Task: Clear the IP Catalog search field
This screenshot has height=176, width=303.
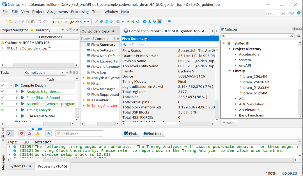Action: click(x=291, y=36)
